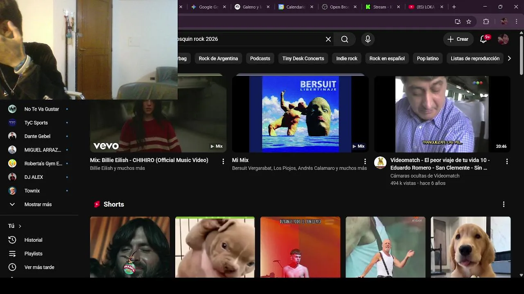Select the Pop latino chip
This screenshot has width=524, height=294.
pos(428,58)
